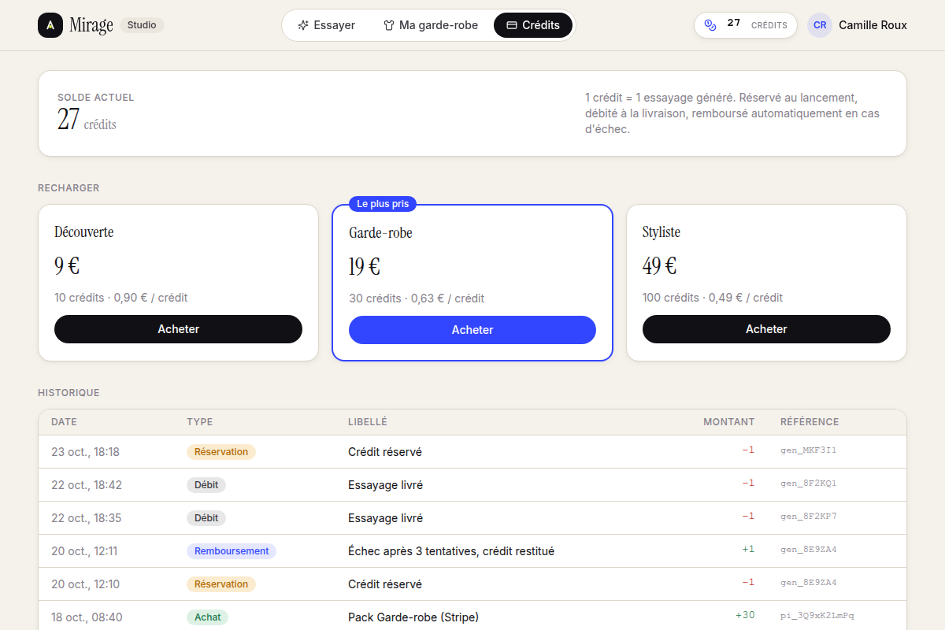This screenshot has height=630, width=945.
Task: Click date '18 oct., 08:40'
Action: (x=87, y=617)
